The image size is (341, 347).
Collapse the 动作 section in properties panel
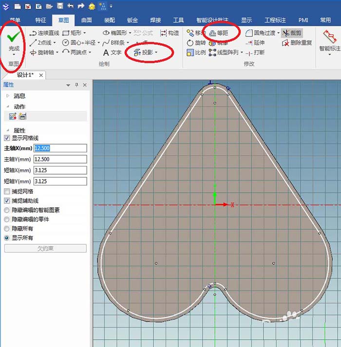pos(8,107)
